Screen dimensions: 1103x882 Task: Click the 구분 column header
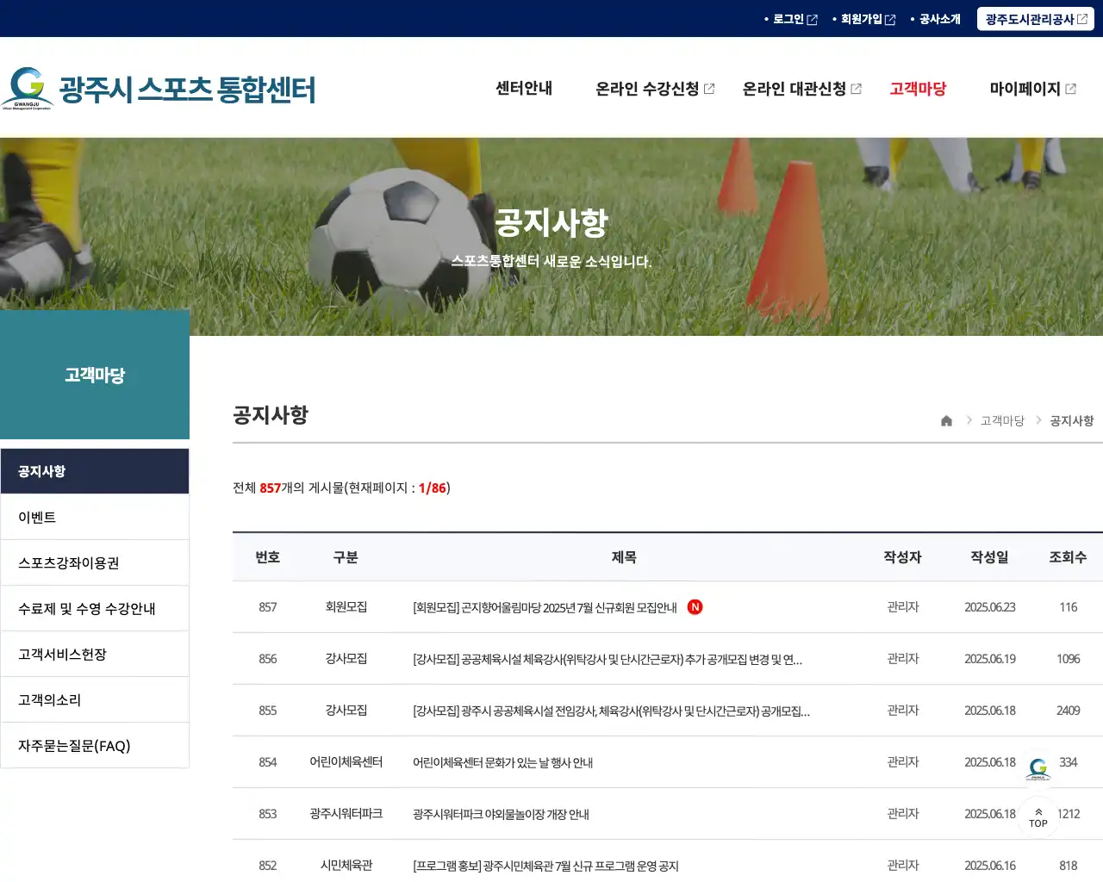point(346,557)
